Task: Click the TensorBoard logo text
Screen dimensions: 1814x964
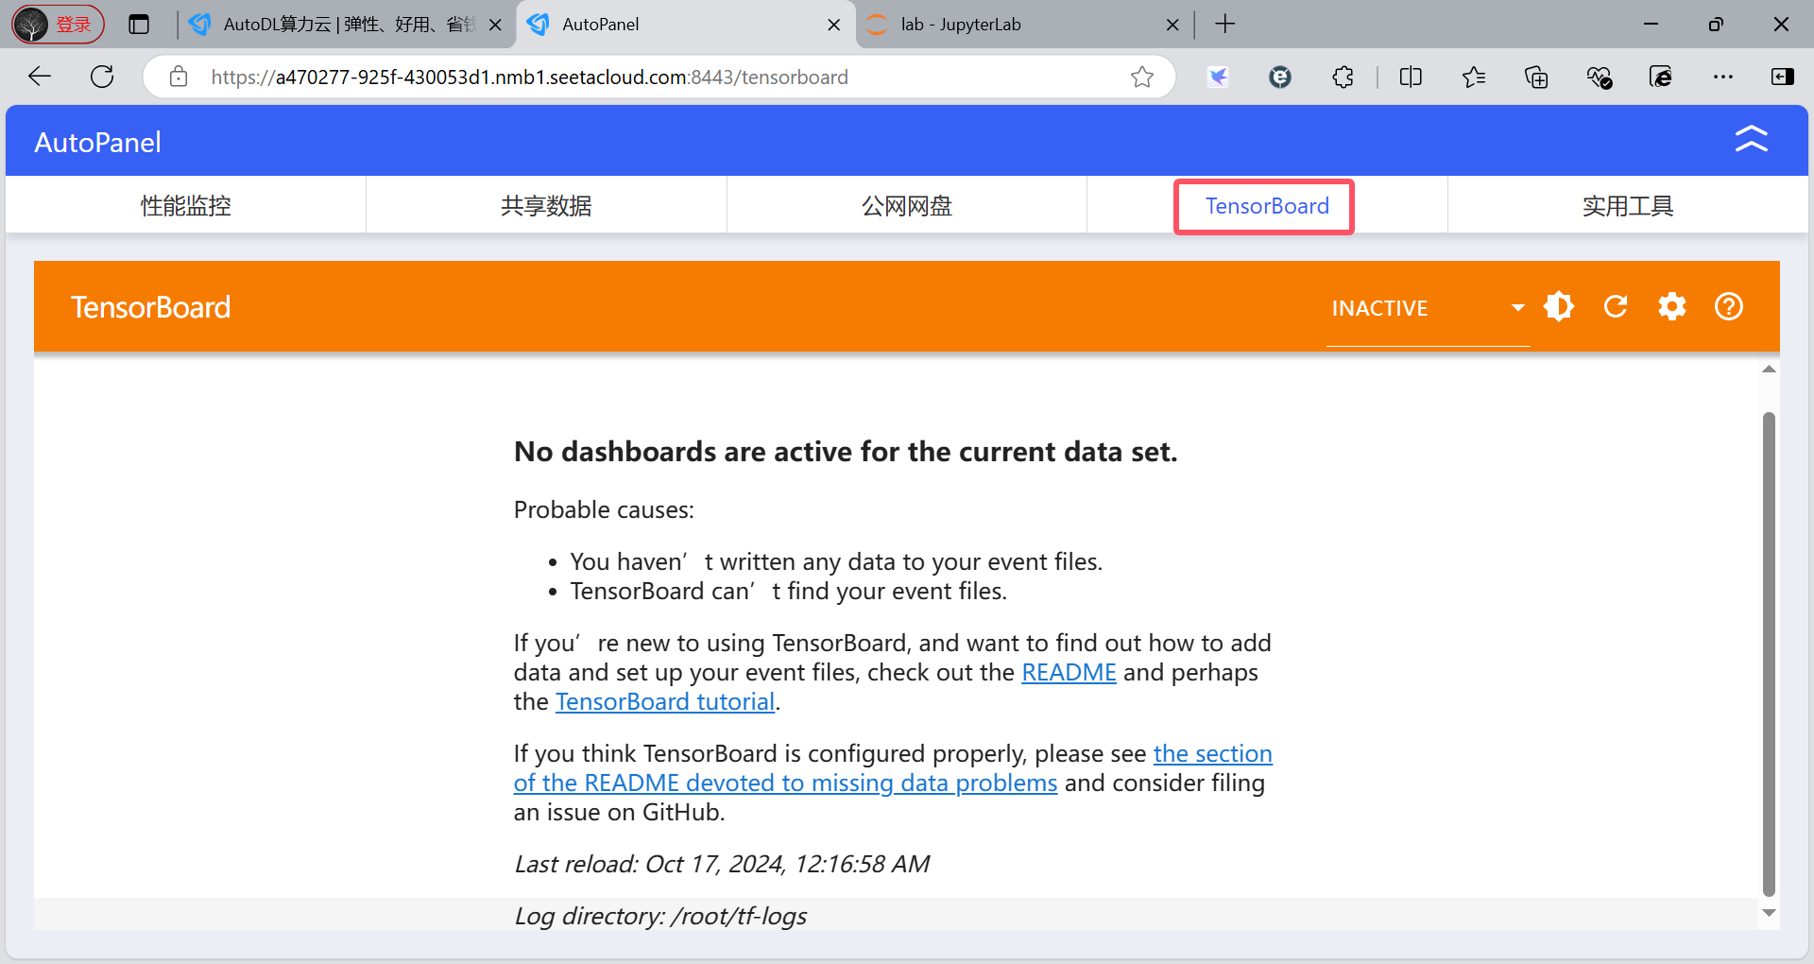Action: click(151, 307)
